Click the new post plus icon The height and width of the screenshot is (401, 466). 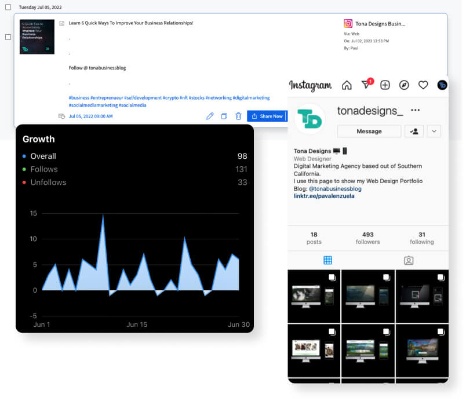point(385,85)
